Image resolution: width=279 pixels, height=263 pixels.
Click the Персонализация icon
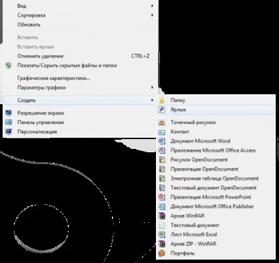point(9,132)
